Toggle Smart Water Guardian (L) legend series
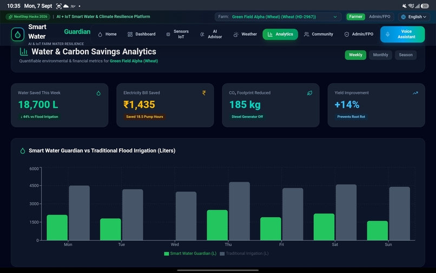The image size is (436, 273). pos(190,253)
